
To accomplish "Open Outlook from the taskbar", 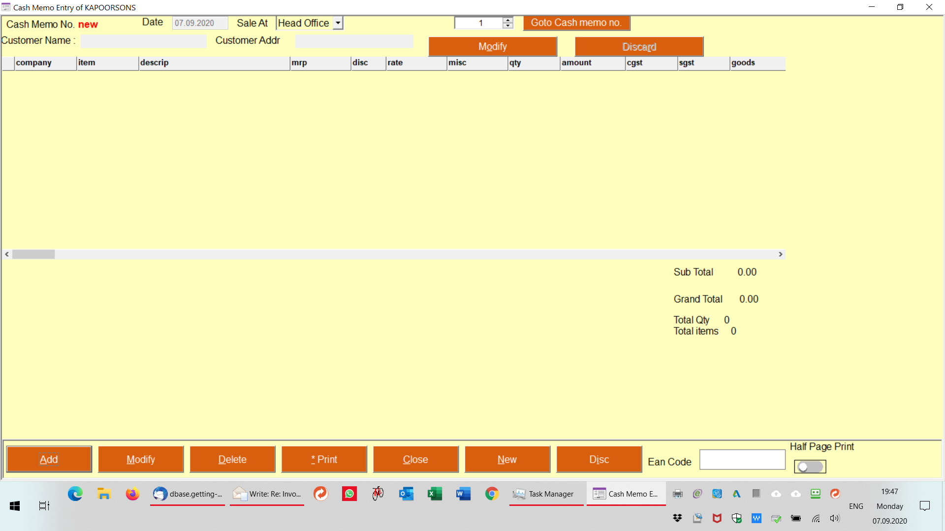I will click(x=407, y=494).
